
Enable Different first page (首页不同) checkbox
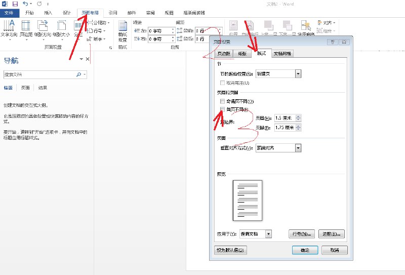click(222, 109)
